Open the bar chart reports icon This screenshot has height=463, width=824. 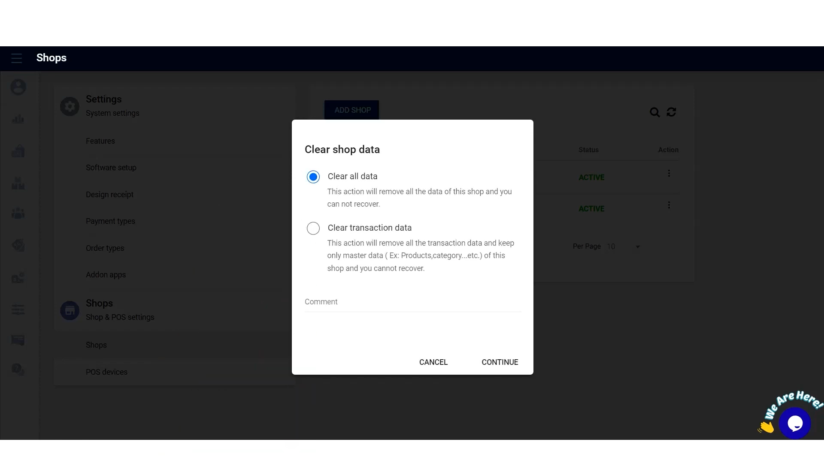click(x=18, y=119)
